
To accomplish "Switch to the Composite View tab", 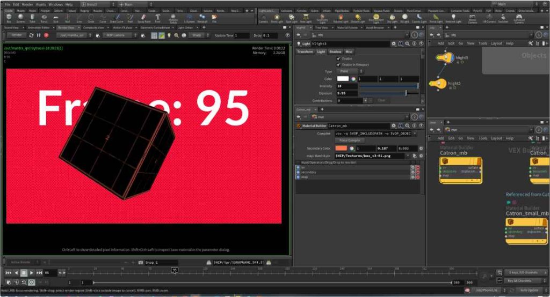I will [93, 27].
